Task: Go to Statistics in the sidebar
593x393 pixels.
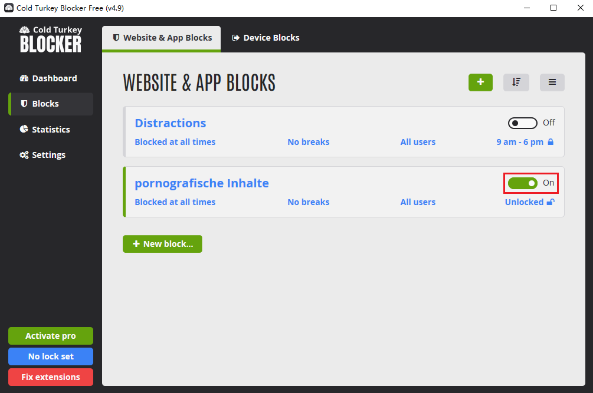Action: (51, 130)
